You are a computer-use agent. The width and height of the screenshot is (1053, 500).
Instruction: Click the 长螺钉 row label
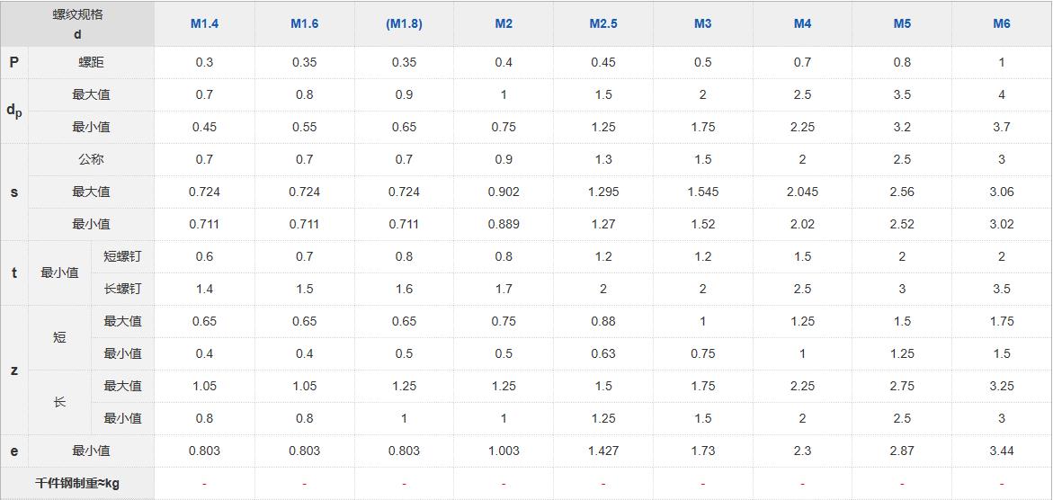[x=122, y=289]
